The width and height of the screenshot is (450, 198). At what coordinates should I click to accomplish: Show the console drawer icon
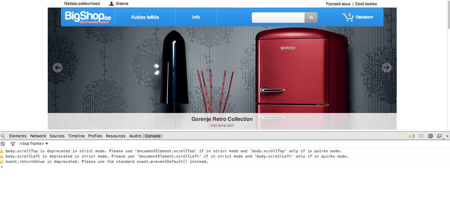click(421, 136)
